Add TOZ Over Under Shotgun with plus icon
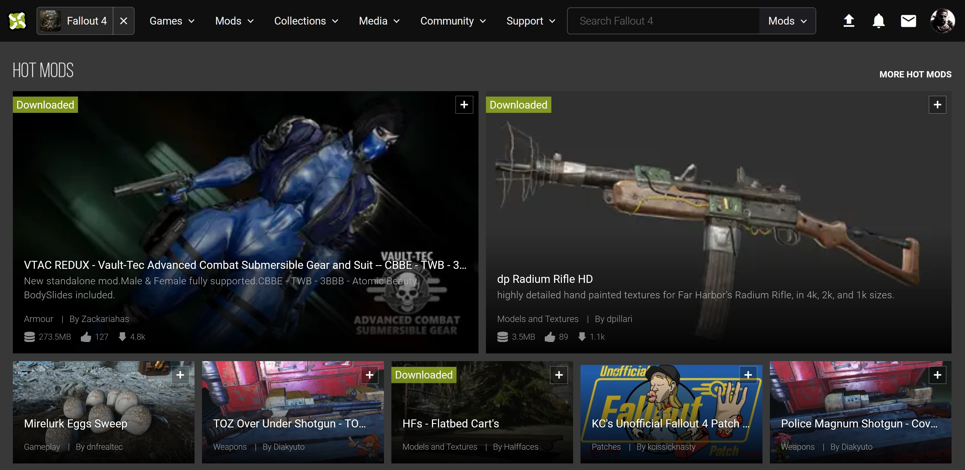The image size is (965, 470). [369, 375]
